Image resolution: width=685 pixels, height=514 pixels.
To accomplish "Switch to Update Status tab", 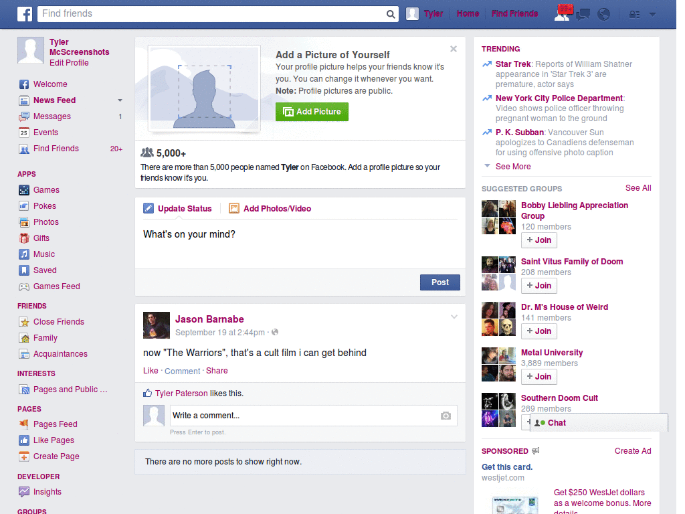I will [177, 209].
